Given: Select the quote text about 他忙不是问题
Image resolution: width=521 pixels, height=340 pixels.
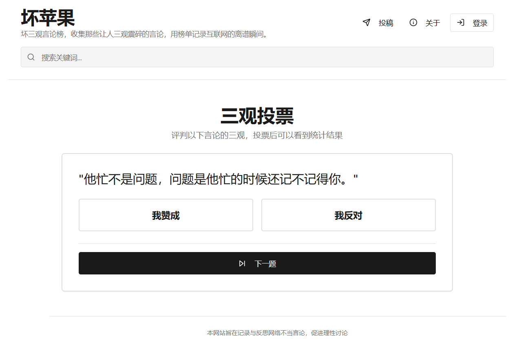Looking at the screenshot, I should (x=218, y=179).
